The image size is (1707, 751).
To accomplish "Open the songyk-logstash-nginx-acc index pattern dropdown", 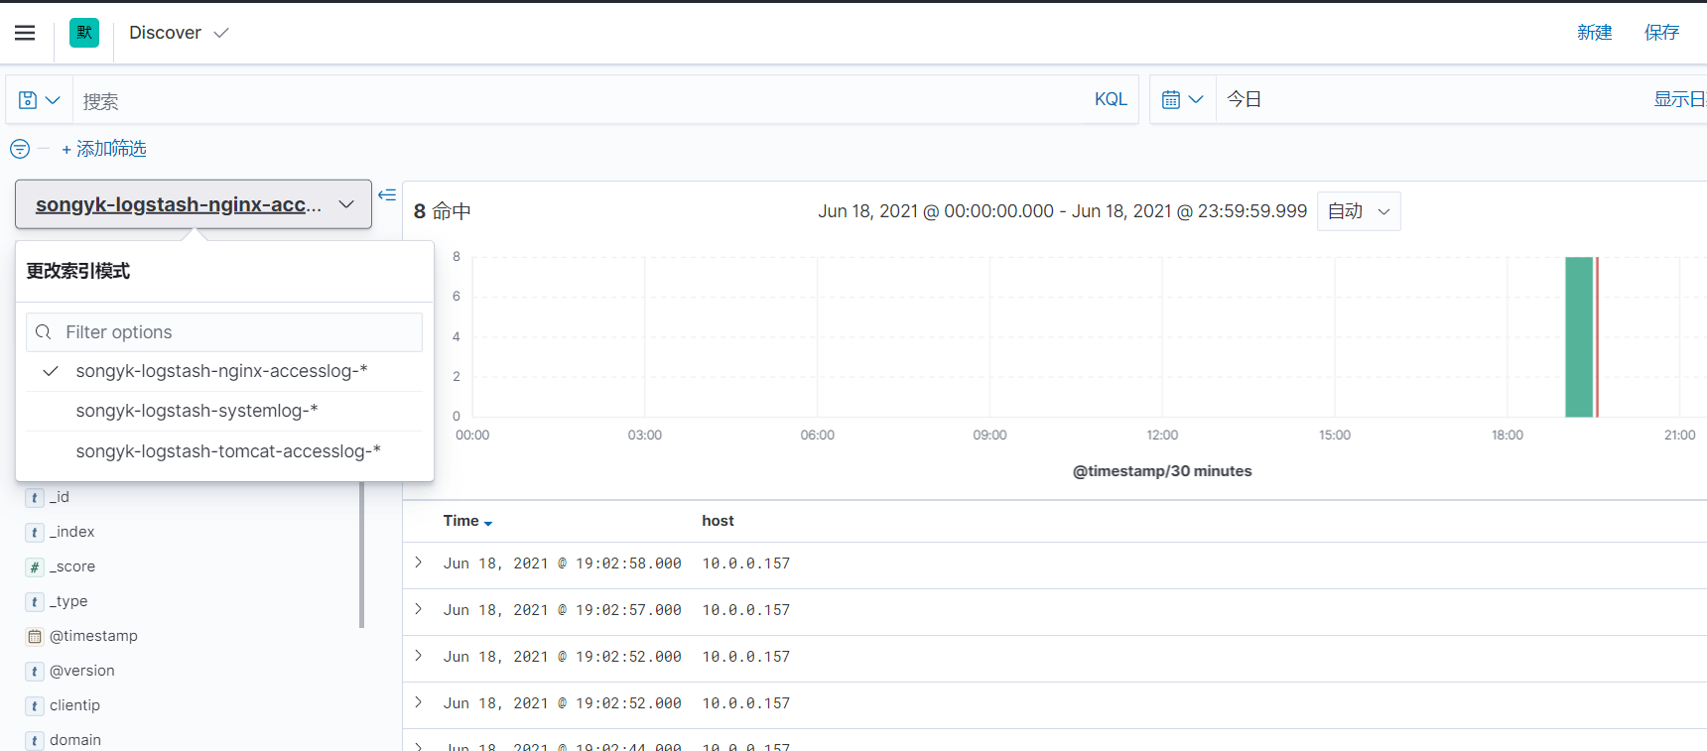I will pyautogui.click(x=194, y=204).
